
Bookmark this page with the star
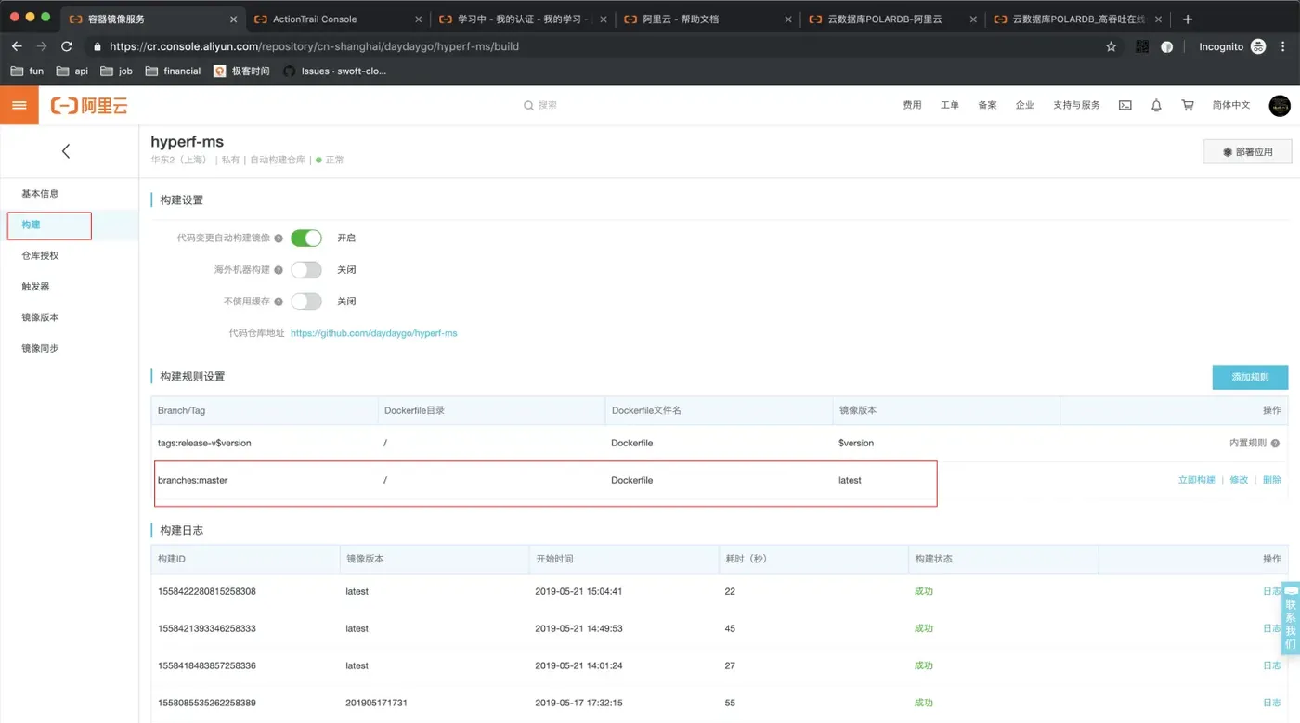pos(1111,46)
